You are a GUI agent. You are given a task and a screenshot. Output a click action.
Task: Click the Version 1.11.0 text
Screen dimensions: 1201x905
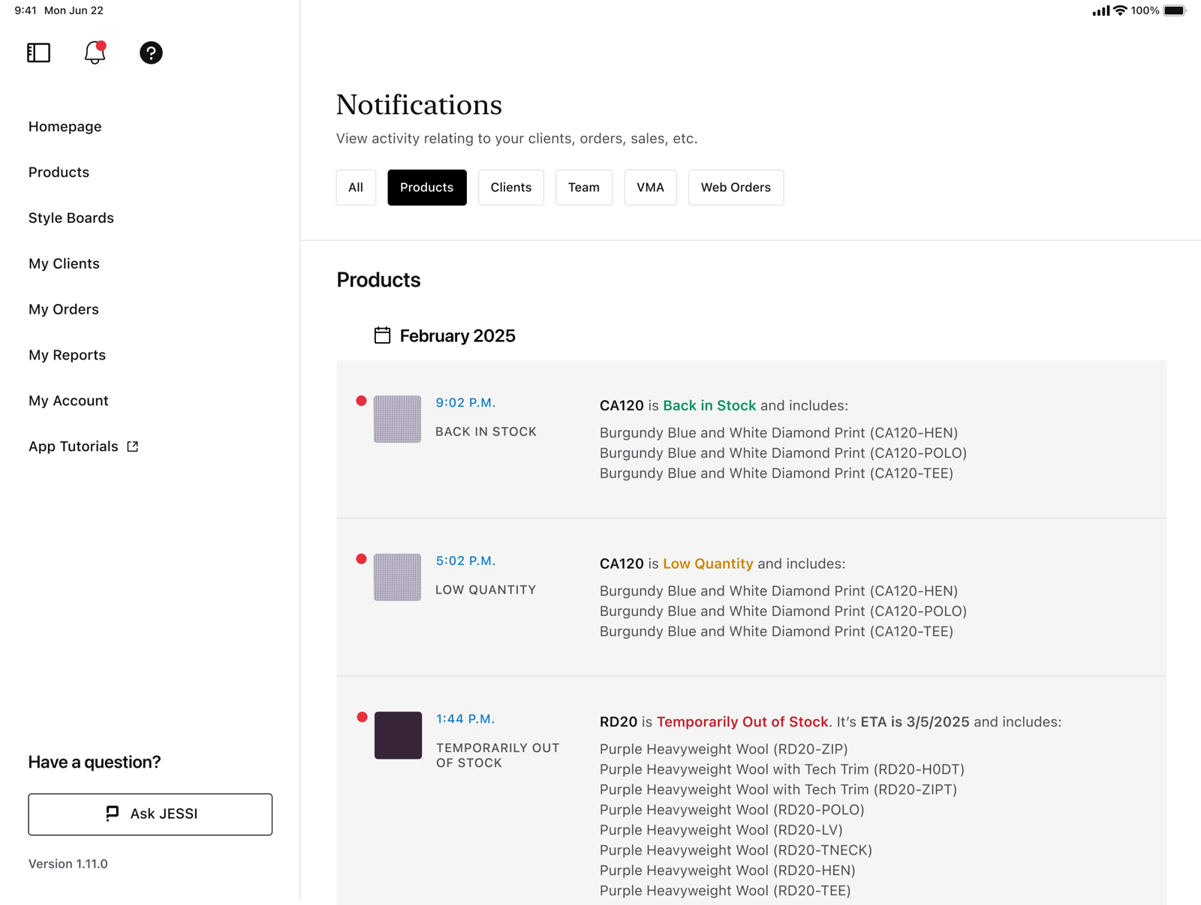click(x=68, y=864)
